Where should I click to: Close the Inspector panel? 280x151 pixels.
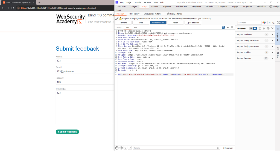click(272, 28)
